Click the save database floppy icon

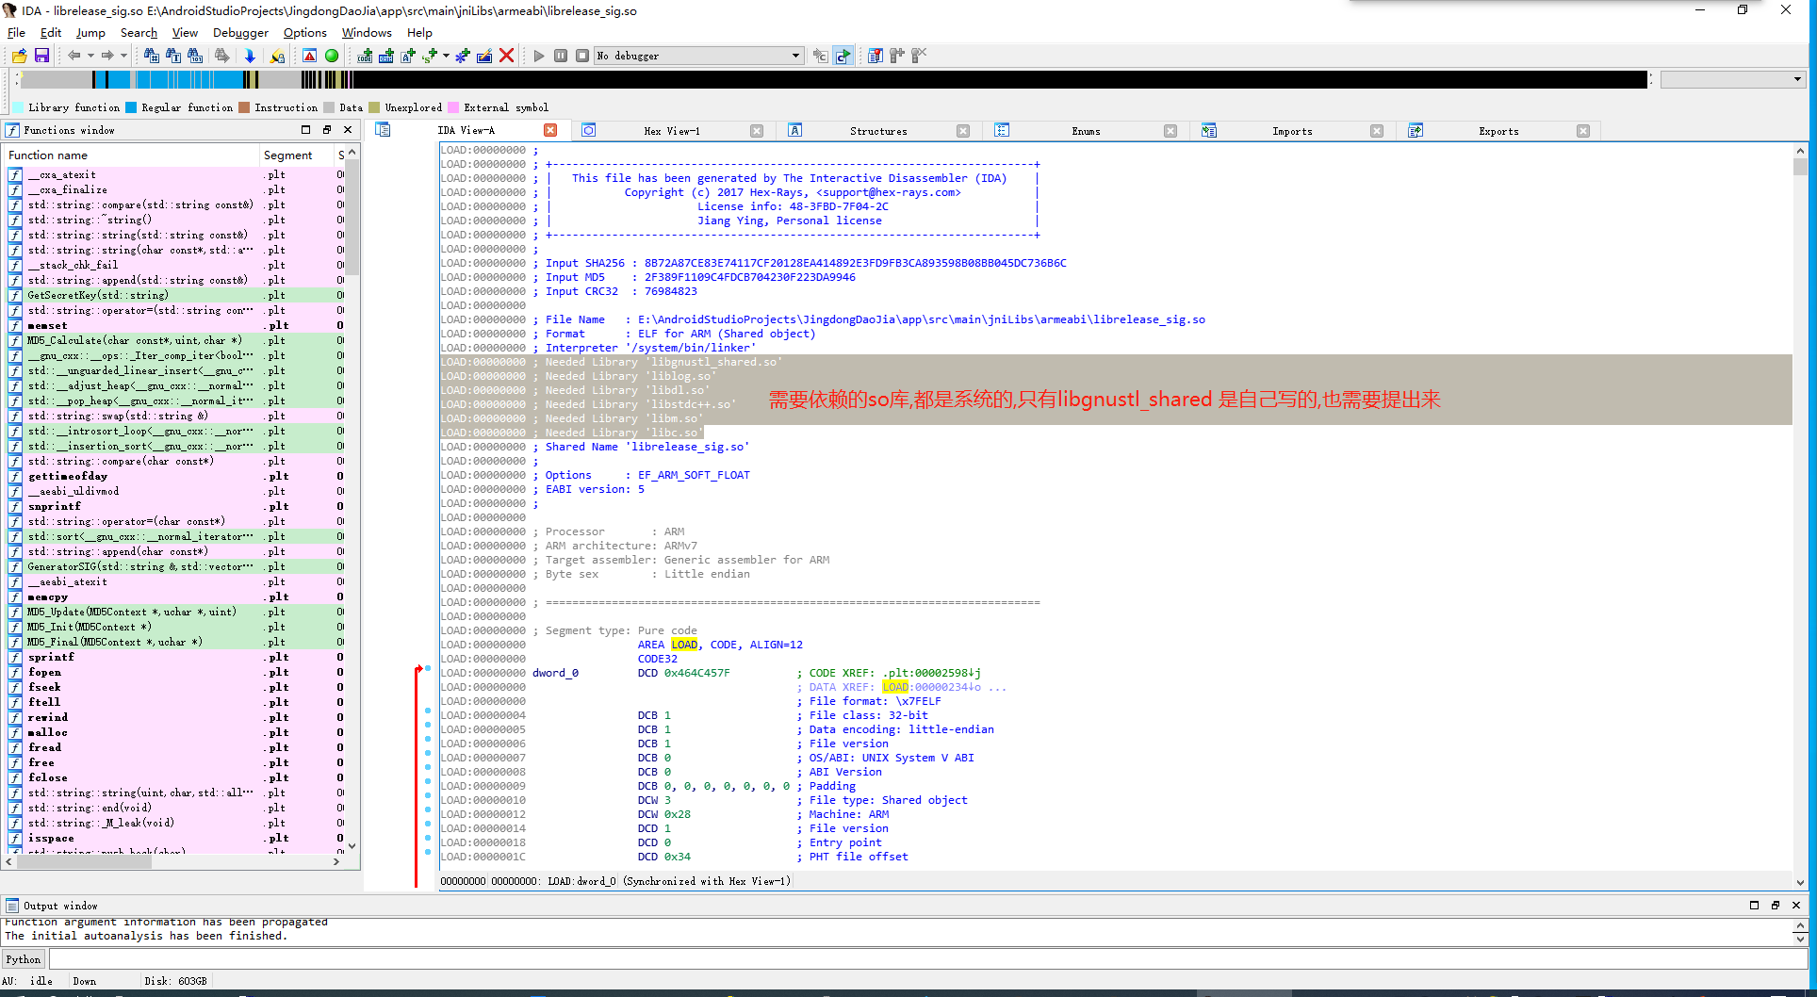41,56
